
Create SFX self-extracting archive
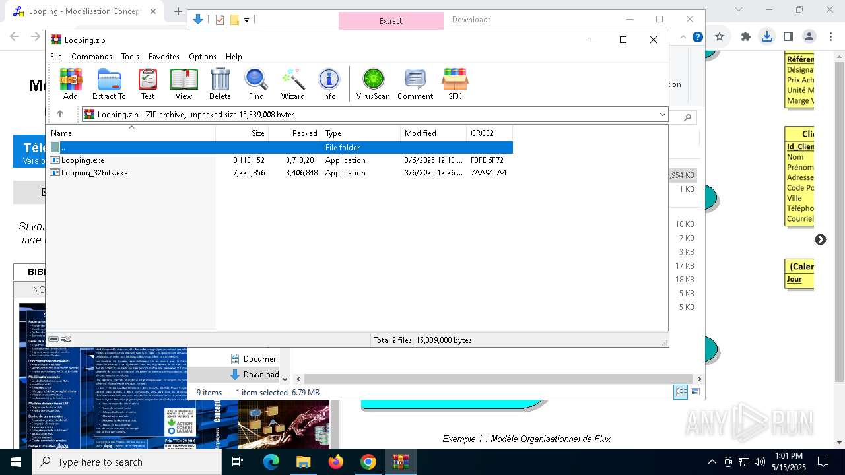click(x=455, y=84)
